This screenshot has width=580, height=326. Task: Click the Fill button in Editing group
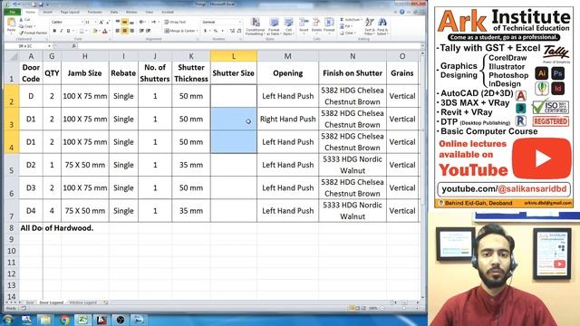[x=345, y=26]
